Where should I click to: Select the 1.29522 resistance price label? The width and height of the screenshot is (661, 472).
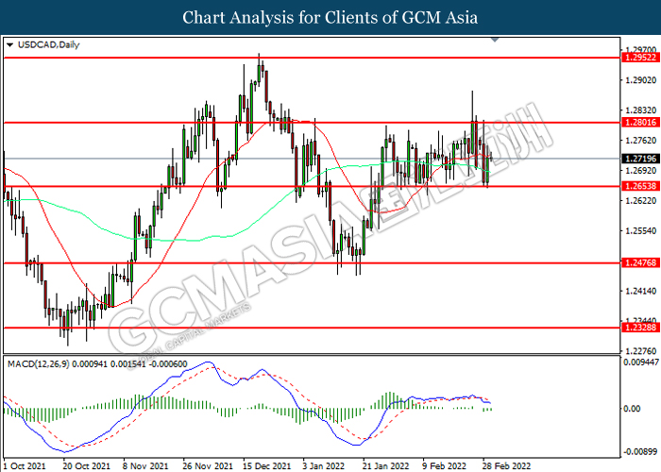coord(641,58)
